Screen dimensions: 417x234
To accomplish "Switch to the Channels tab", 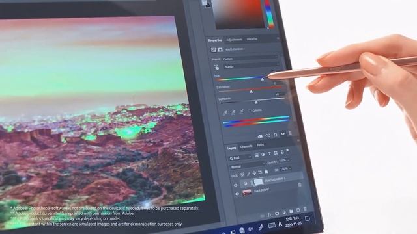I will [x=246, y=146].
